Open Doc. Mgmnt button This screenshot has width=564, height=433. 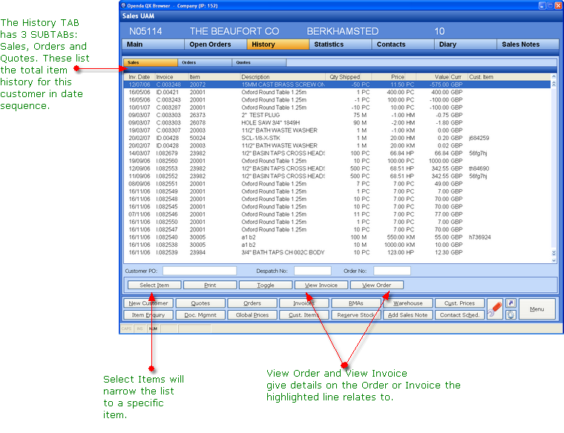pyautogui.click(x=200, y=315)
